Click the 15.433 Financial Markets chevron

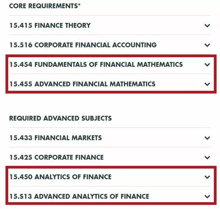(207, 138)
